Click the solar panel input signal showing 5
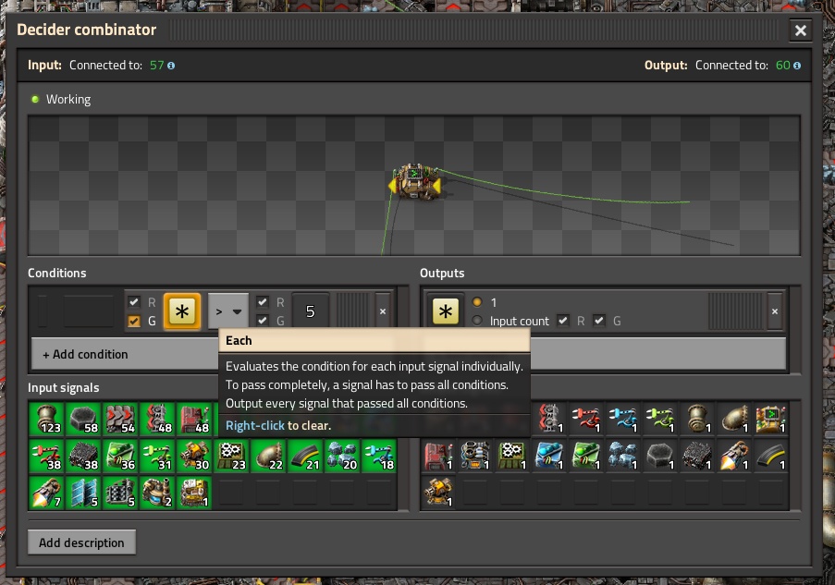The height and width of the screenshot is (585, 835). [x=83, y=493]
